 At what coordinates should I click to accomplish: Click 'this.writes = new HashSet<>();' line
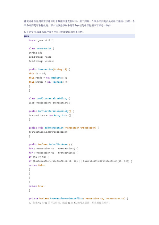pyautogui.click(x=49, y=82)
